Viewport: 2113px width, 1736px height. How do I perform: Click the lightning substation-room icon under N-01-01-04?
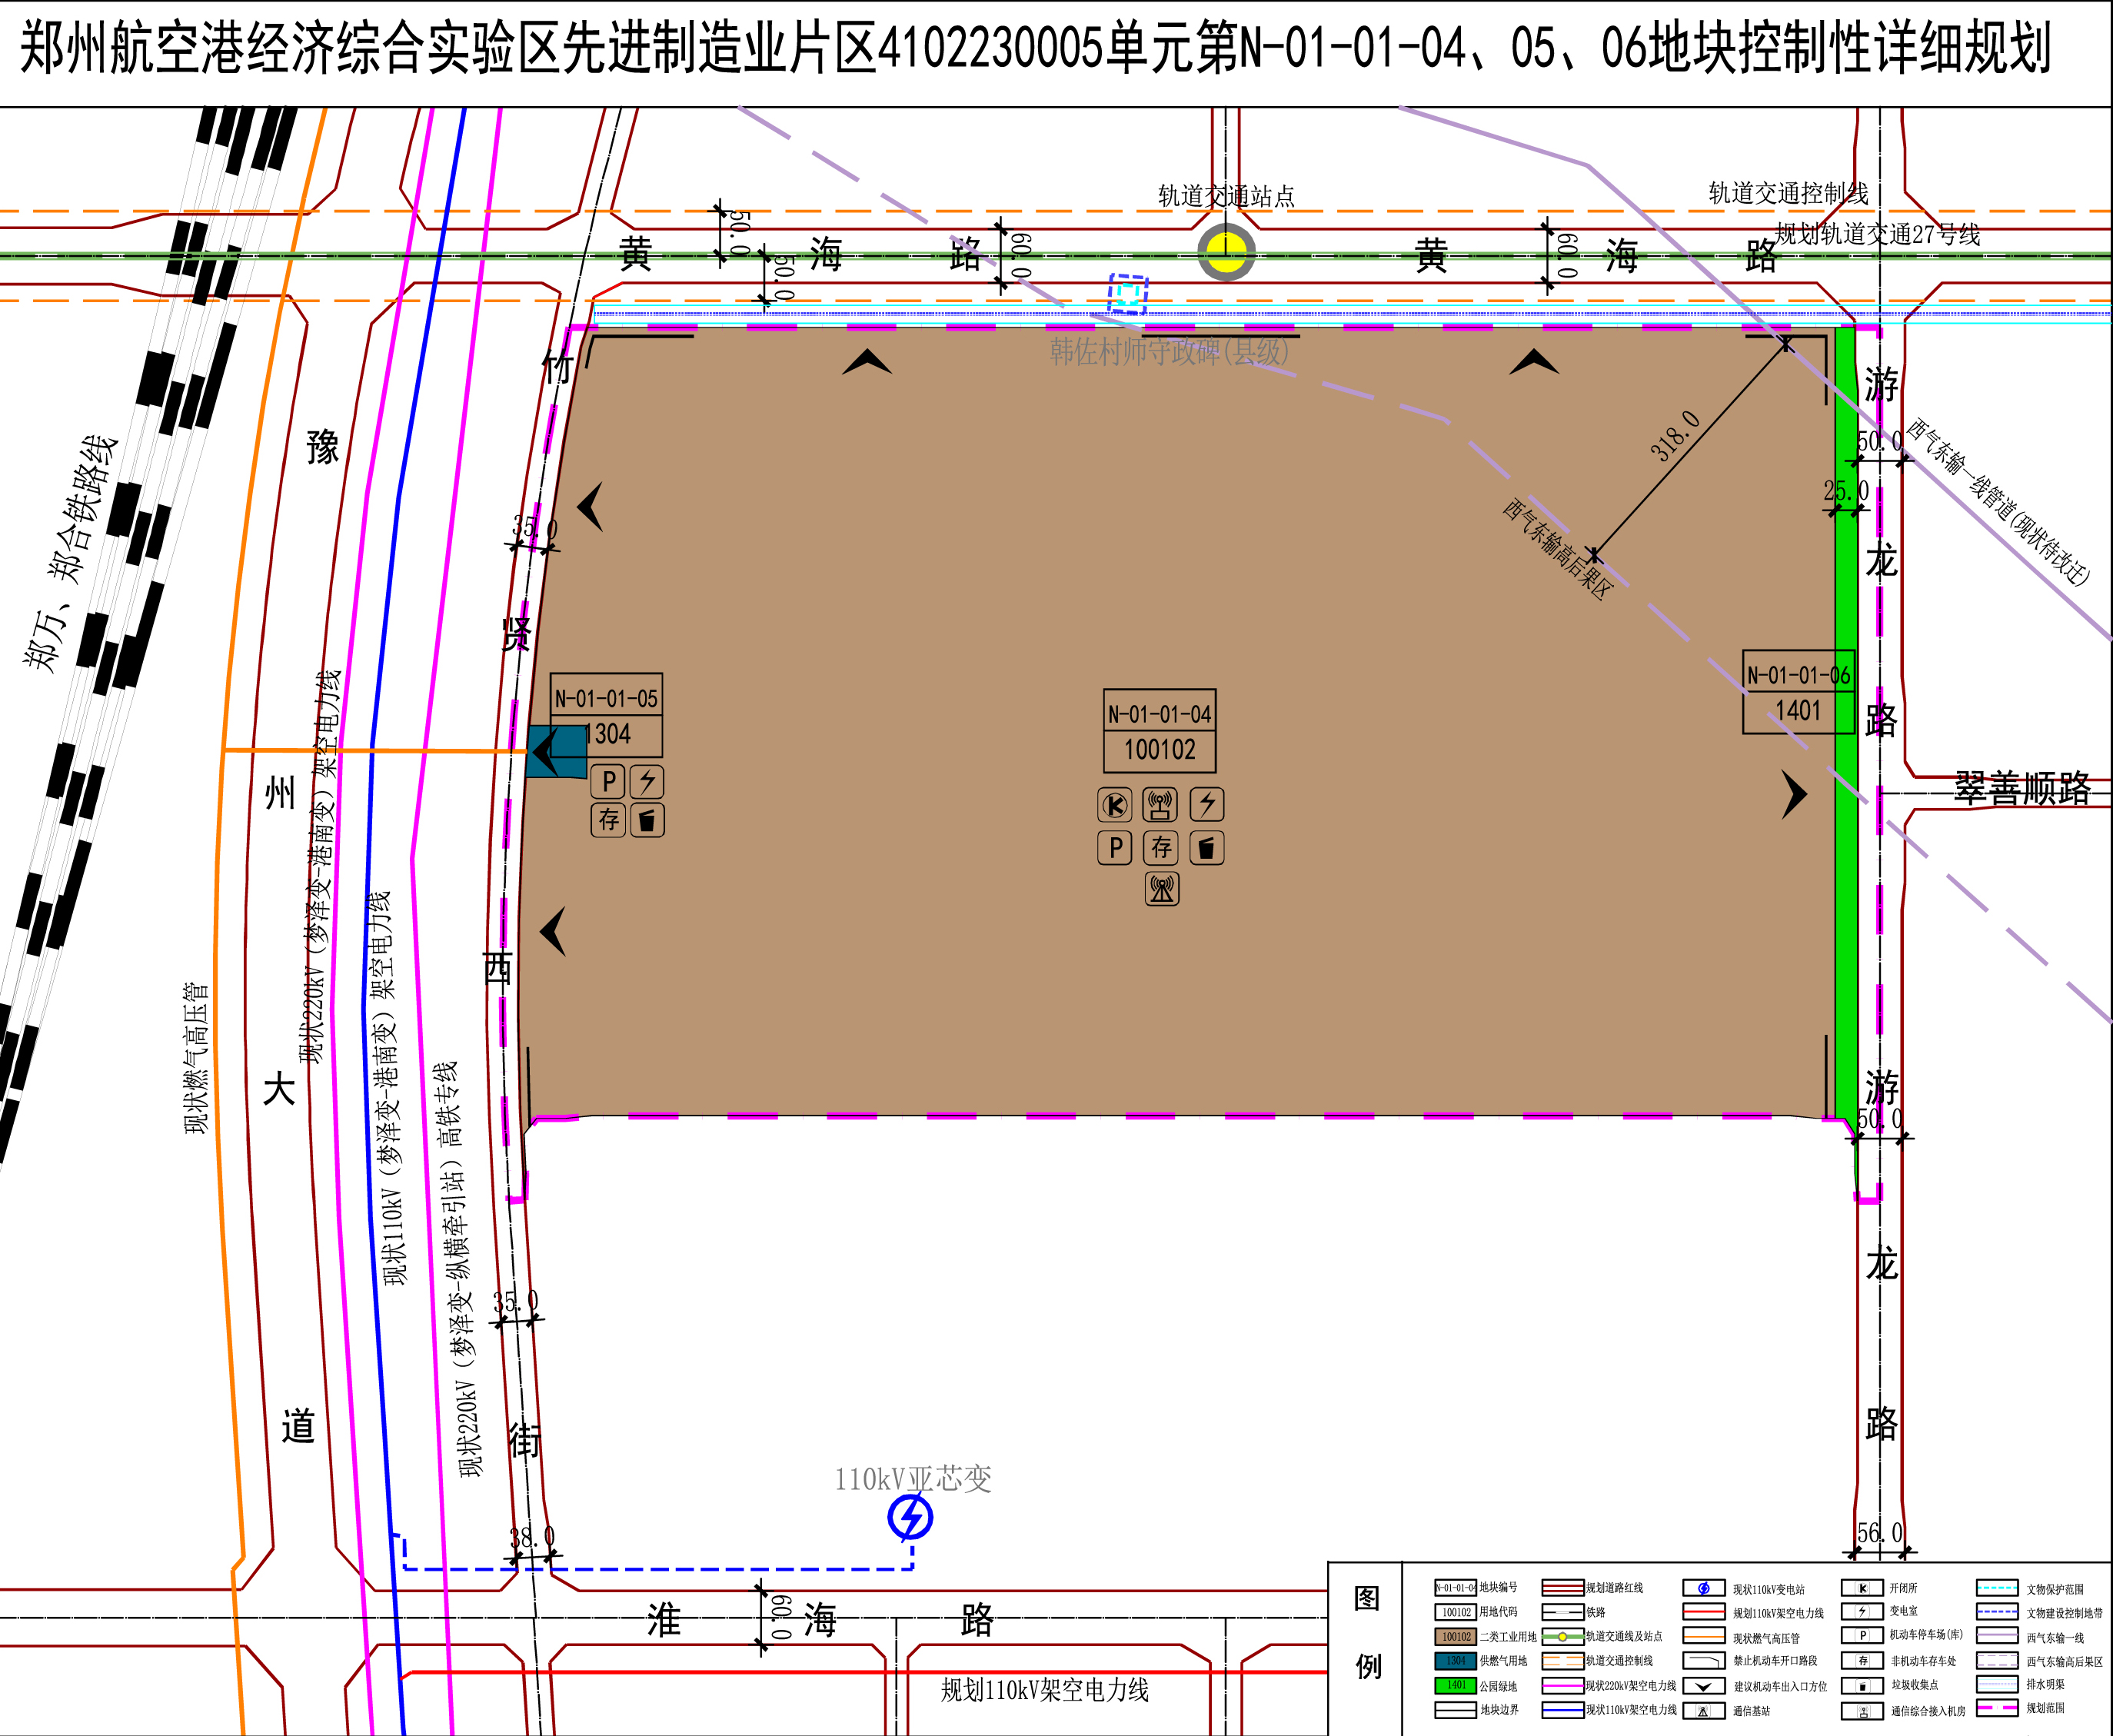tap(1207, 804)
